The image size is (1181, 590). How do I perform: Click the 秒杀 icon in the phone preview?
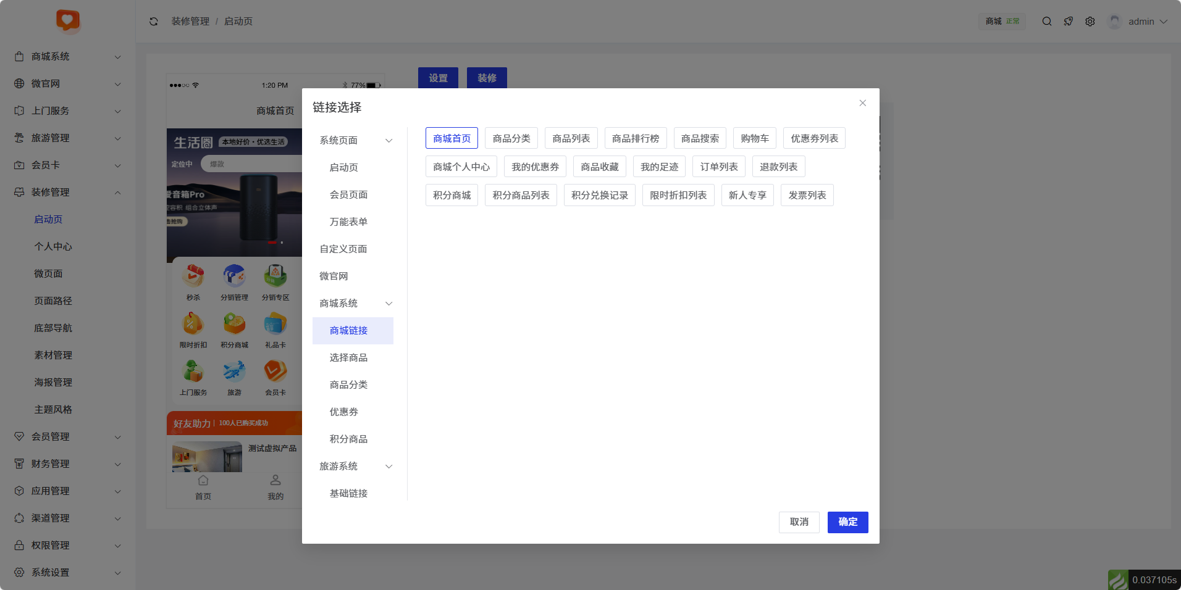[x=193, y=276]
